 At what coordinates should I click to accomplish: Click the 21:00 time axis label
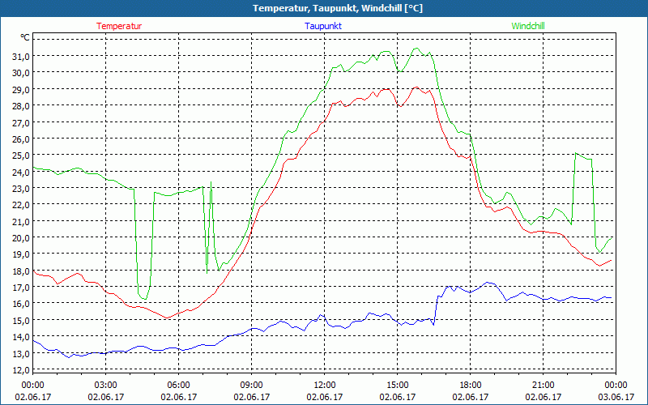click(x=543, y=386)
